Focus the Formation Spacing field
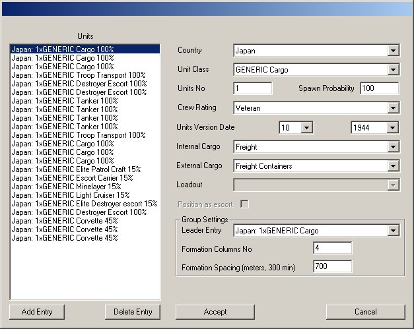The image size is (414, 329). coord(332,266)
